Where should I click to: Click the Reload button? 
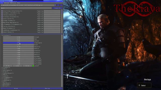[16, 88]
